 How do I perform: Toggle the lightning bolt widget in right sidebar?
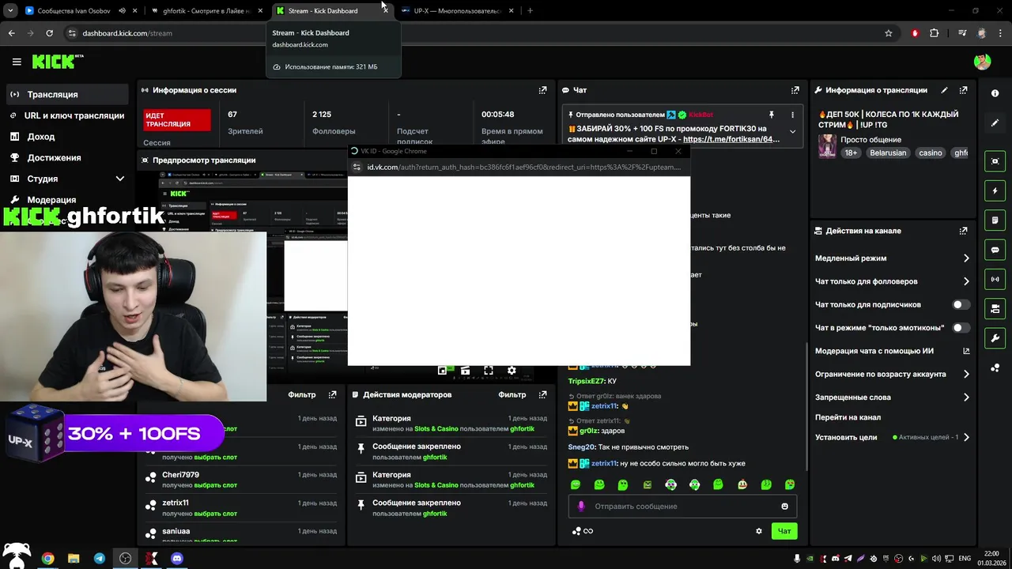pyautogui.click(x=995, y=190)
